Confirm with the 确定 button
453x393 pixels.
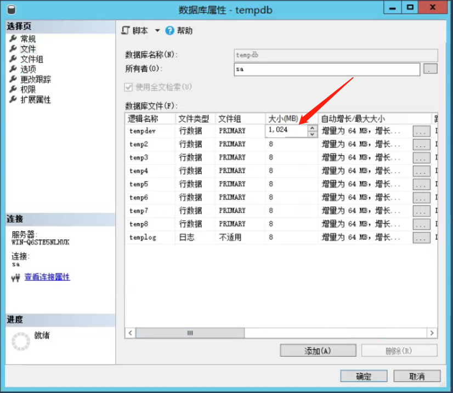[364, 376]
